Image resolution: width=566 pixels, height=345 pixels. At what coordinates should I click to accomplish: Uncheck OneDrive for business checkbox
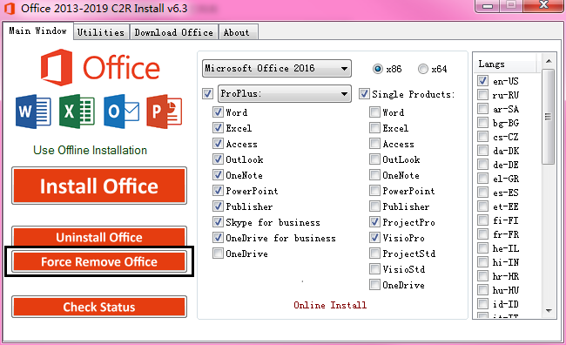(x=218, y=238)
